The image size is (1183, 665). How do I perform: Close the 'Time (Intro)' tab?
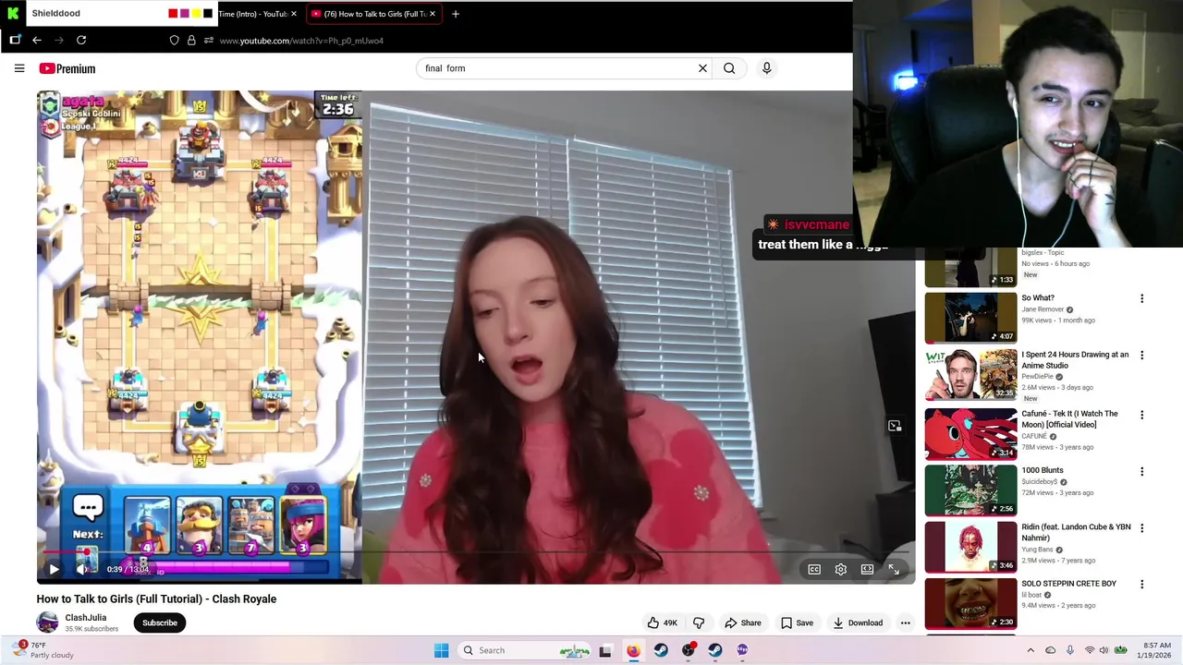[294, 14]
